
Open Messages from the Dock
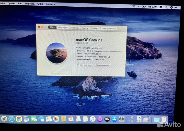point(41,119)
